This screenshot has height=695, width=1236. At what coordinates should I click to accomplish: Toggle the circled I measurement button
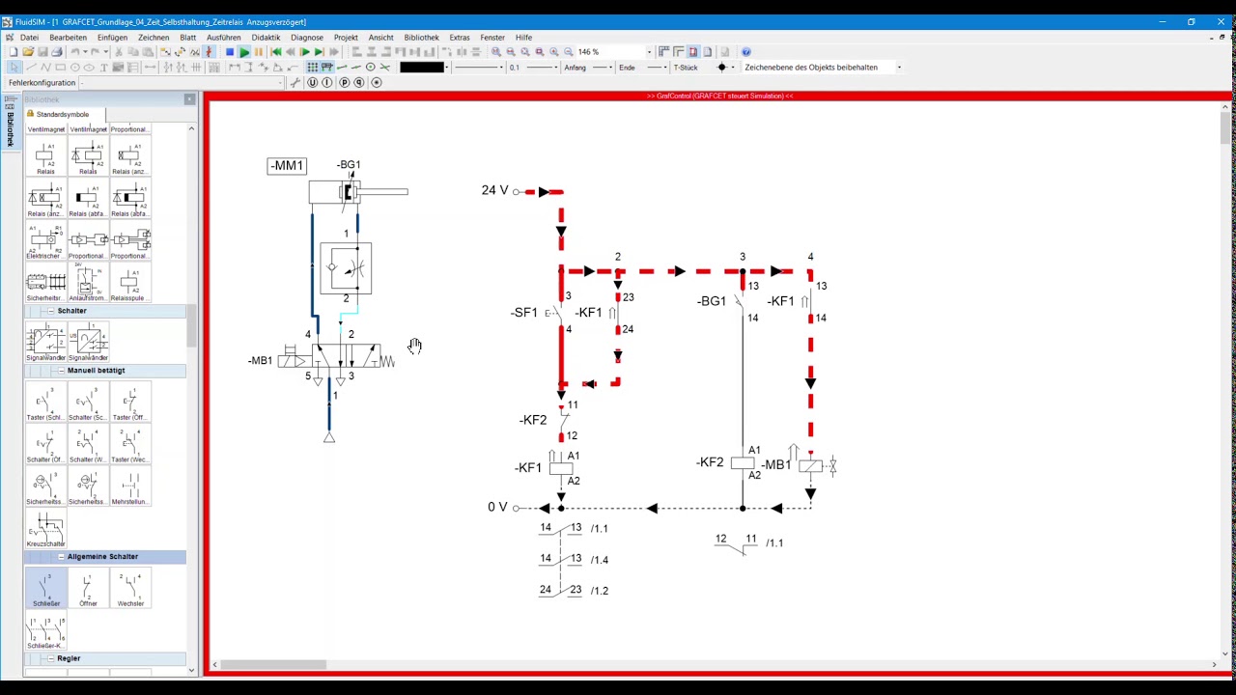click(327, 83)
